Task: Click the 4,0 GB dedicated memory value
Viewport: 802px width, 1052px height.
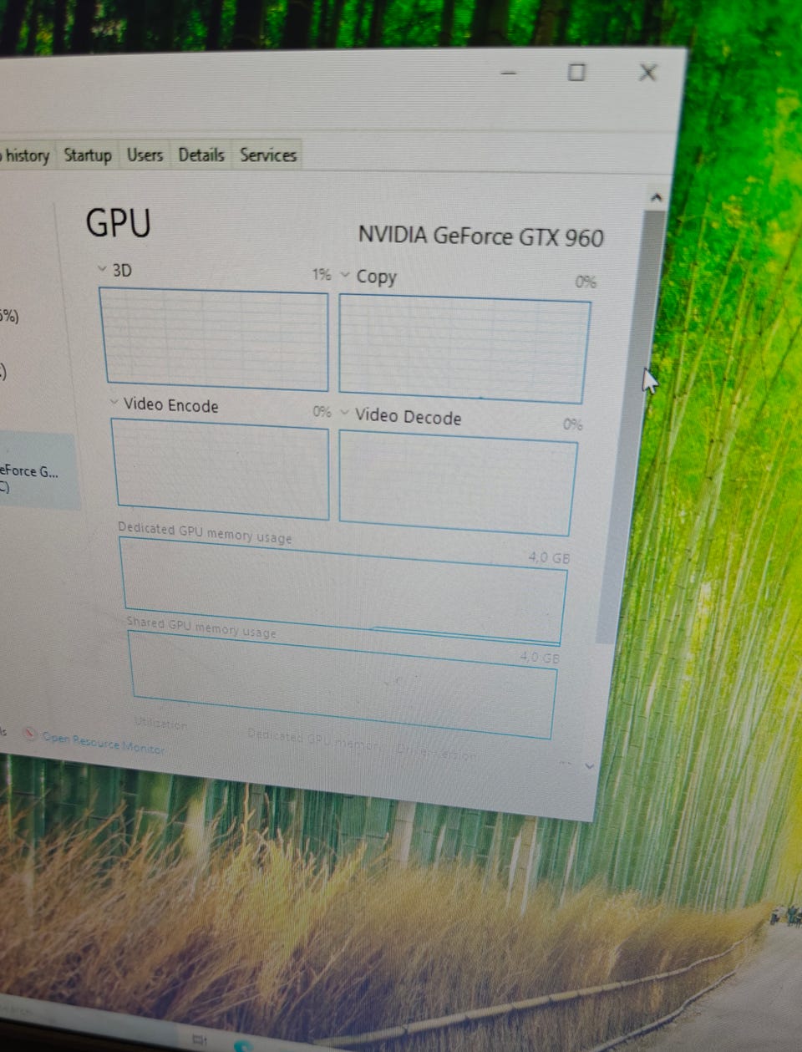Action: [x=549, y=556]
